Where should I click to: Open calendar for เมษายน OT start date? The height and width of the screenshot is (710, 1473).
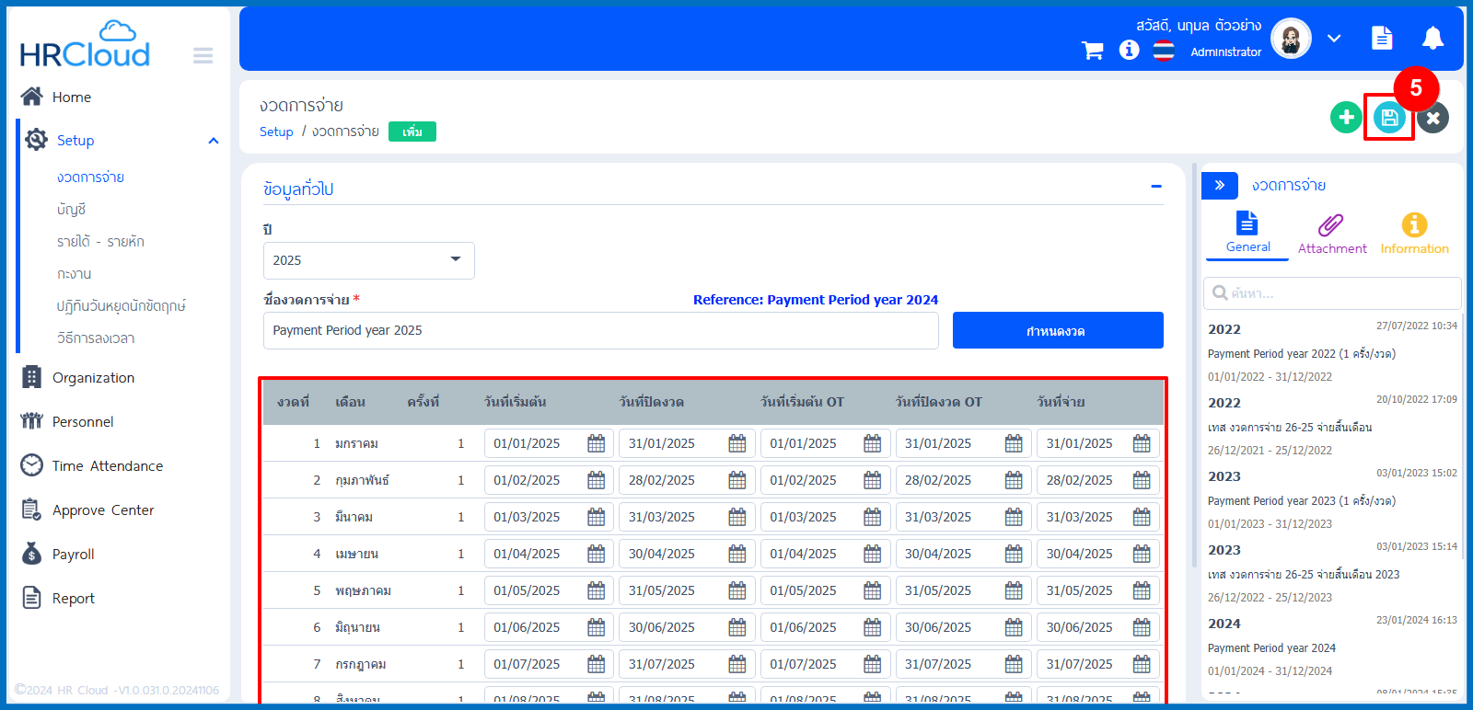pyautogui.click(x=873, y=554)
